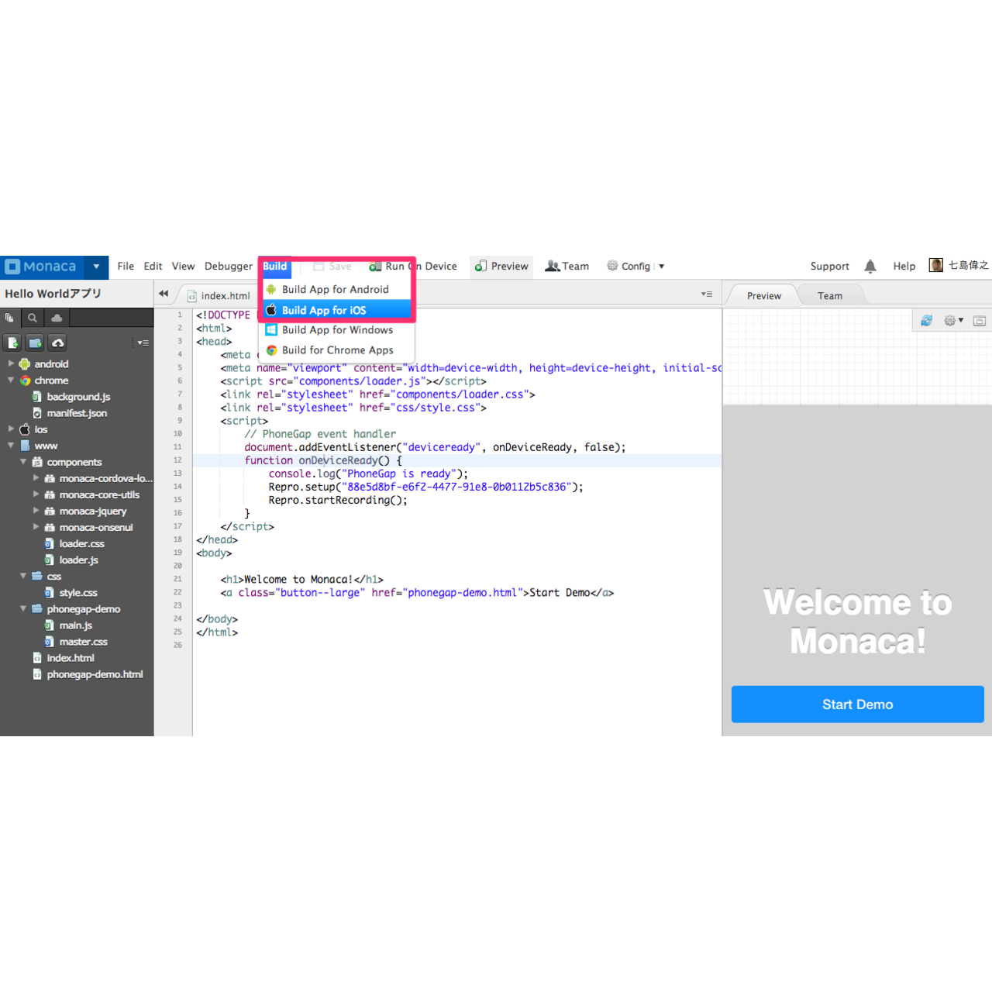Click the new file icon in sidebar

coord(12,343)
